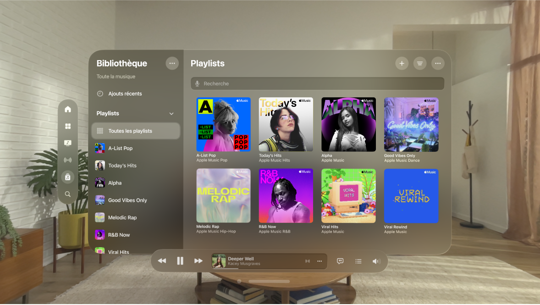Screen dimensions: 540x305
Task: Open the playback queue list icon
Action: click(x=358, y=261)
